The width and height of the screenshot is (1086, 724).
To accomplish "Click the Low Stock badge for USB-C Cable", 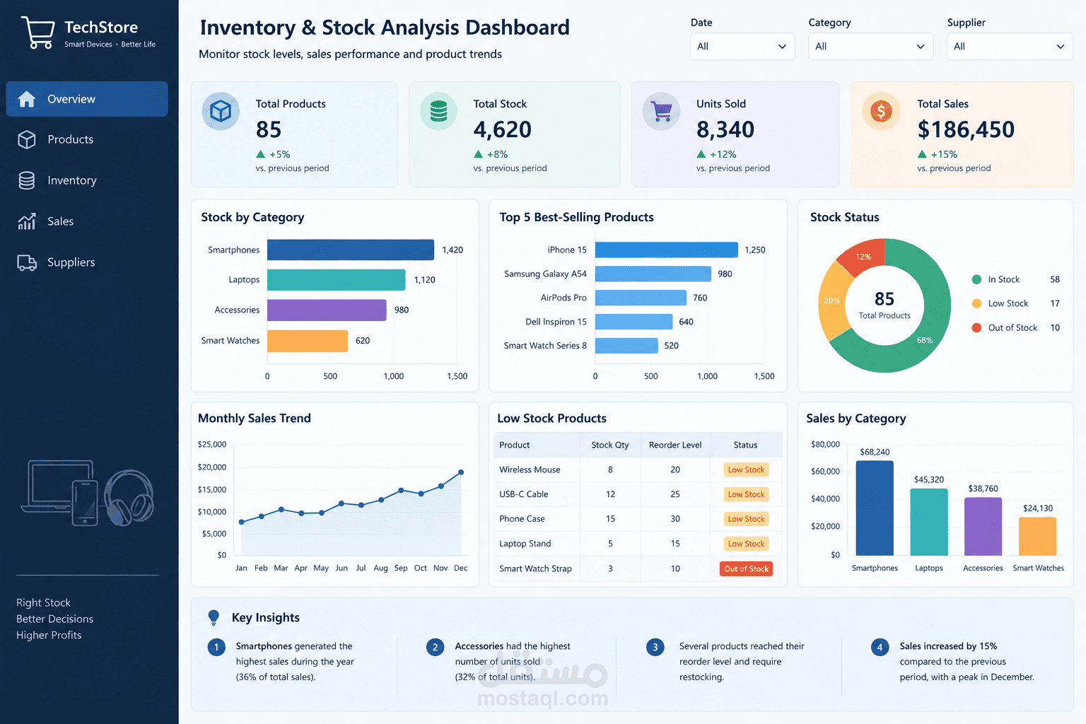I will click(x=746, y=494).
